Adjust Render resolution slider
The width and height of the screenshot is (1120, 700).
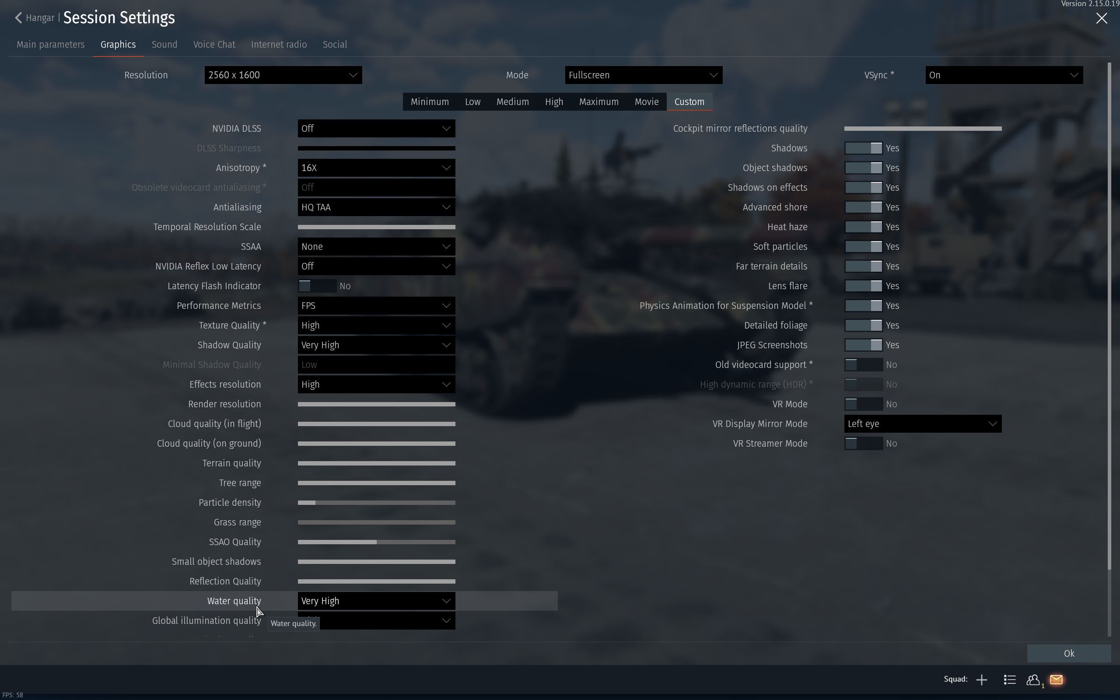(376, 404)
